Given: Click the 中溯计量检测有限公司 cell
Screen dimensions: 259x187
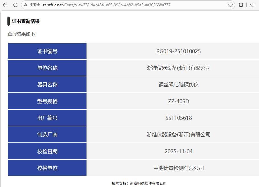Looking at the screenshot, I should point(178,168).
